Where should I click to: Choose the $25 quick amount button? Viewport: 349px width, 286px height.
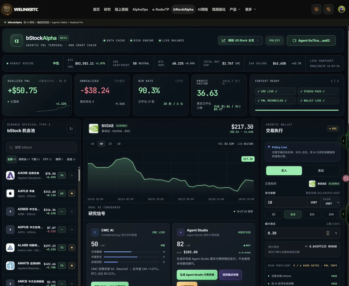(x=312, y=214)
